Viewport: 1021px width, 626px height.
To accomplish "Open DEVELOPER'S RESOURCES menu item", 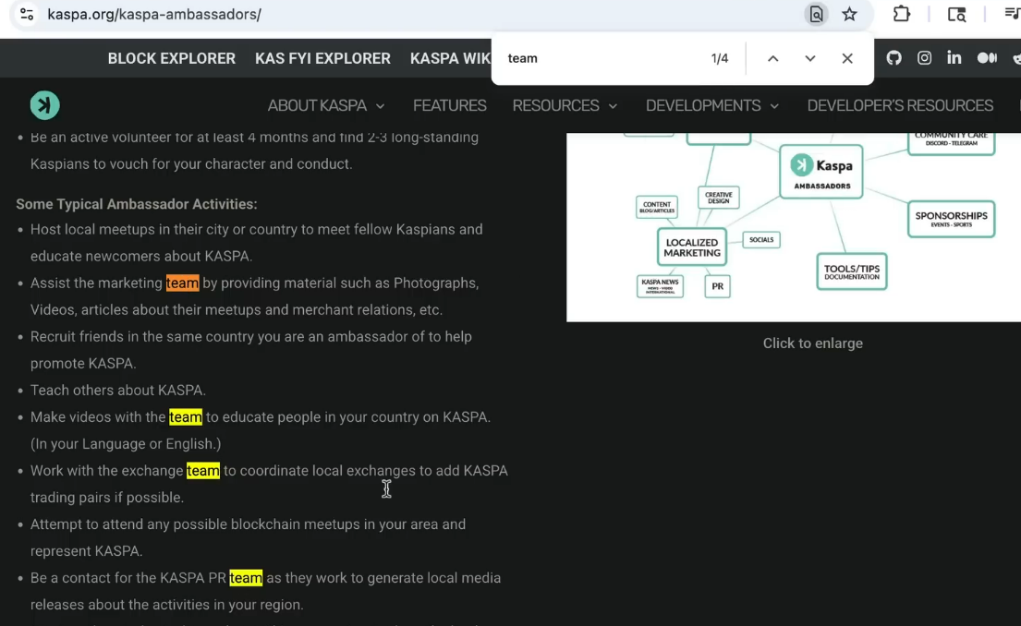I will coord(900,105).
